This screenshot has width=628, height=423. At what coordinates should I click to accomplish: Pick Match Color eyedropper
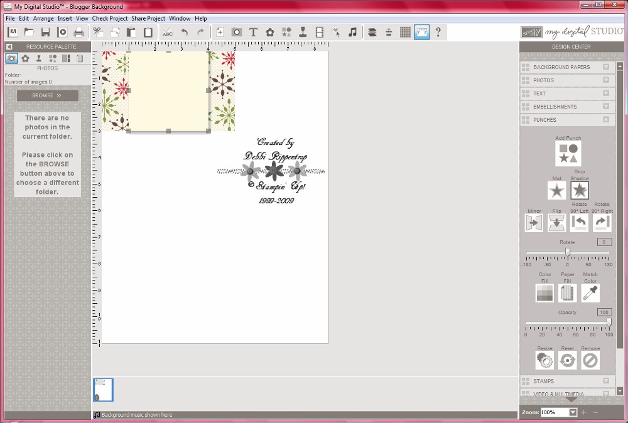click(590, 293)
